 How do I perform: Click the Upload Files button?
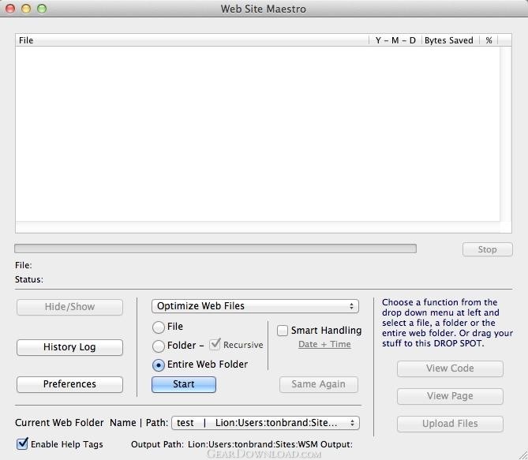[450, 424]
